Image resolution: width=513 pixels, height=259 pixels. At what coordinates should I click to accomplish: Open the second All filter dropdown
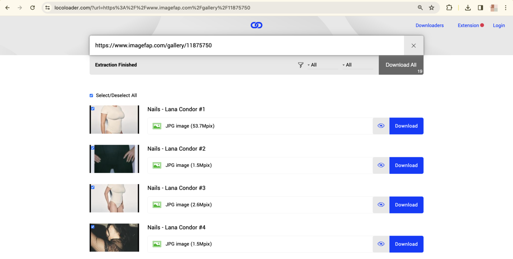(357, 65)
